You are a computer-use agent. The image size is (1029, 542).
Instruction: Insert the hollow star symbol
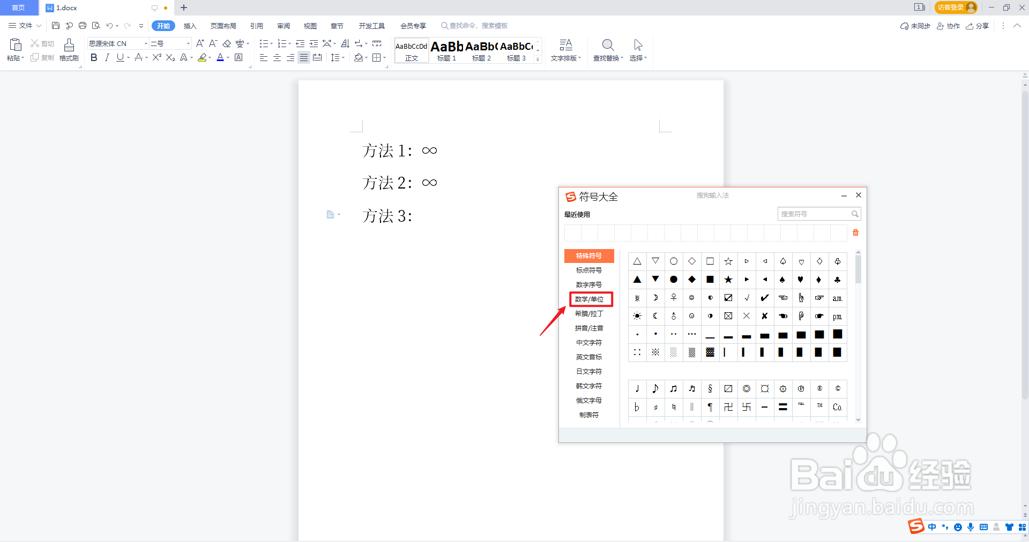pyautogui.click(x=728, y=261)
